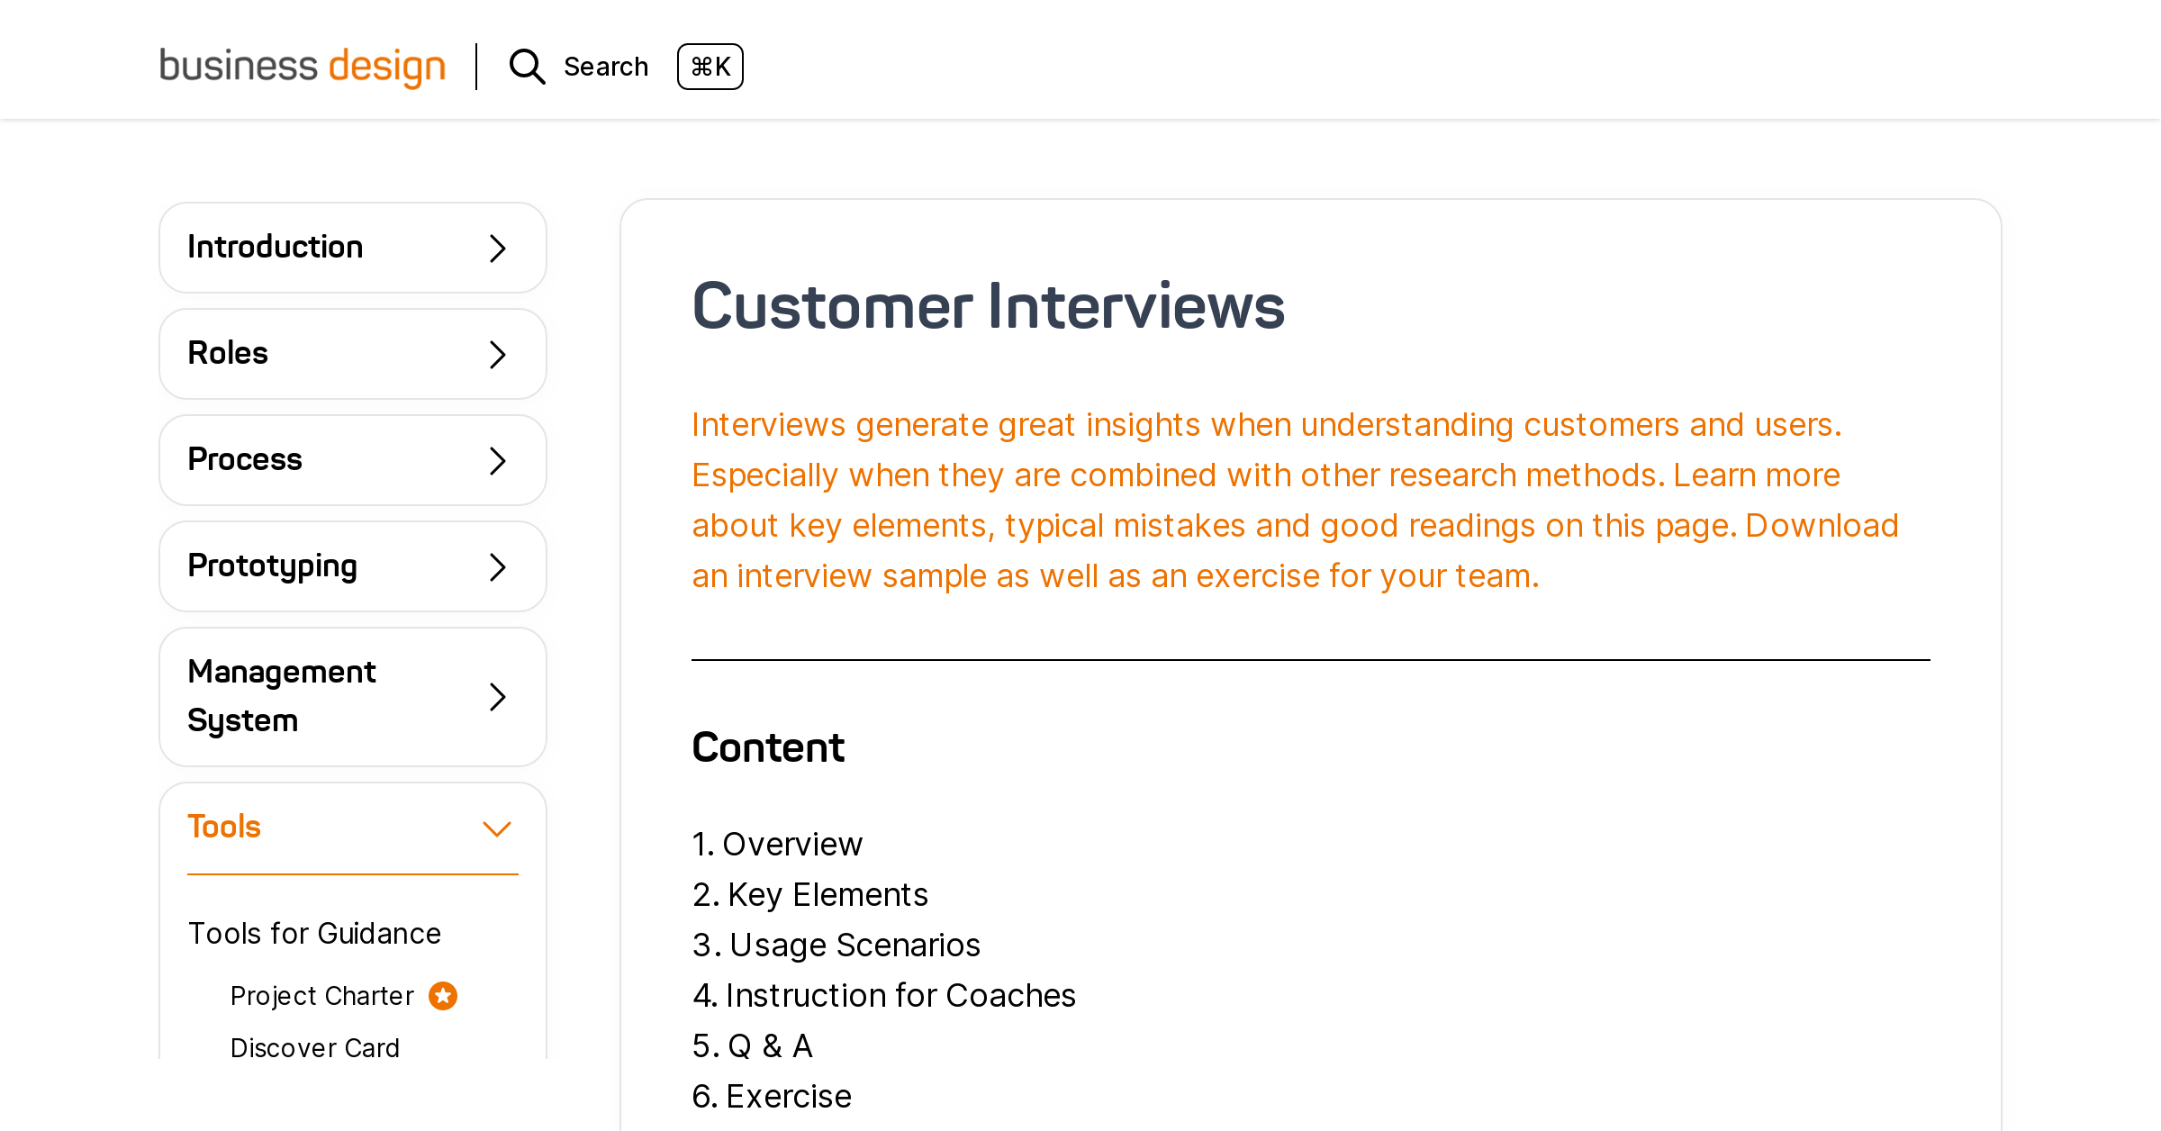Screen dimensions: 2161x1131
Task: Select Discover Card in the sidebar
Action: pos(315,1047)
